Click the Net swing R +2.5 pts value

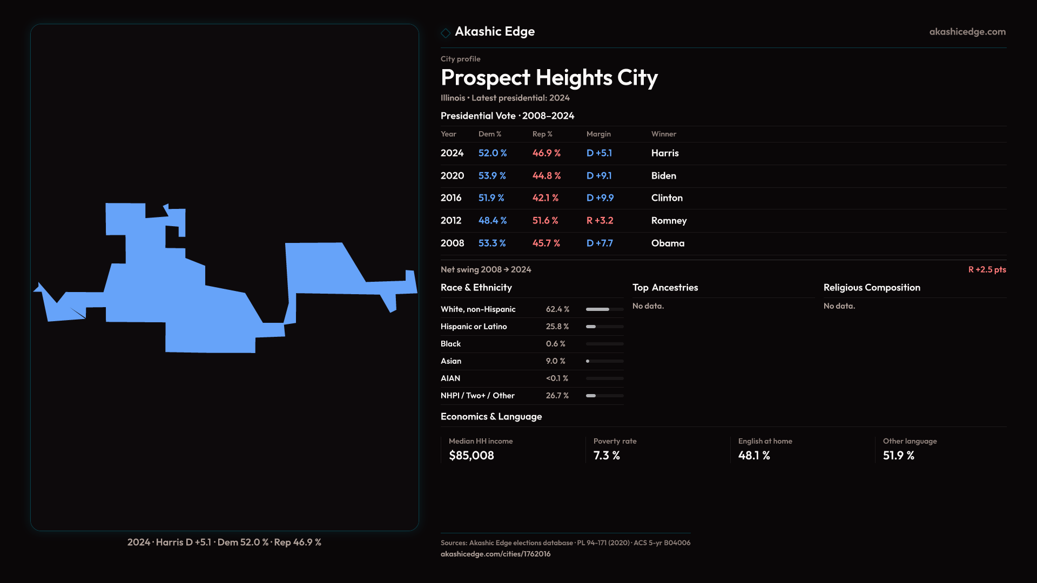[x=987, y=269]
